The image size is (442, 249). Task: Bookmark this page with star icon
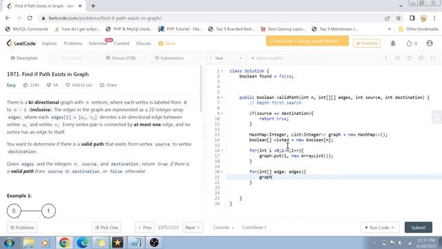click(x=398, y=18)
